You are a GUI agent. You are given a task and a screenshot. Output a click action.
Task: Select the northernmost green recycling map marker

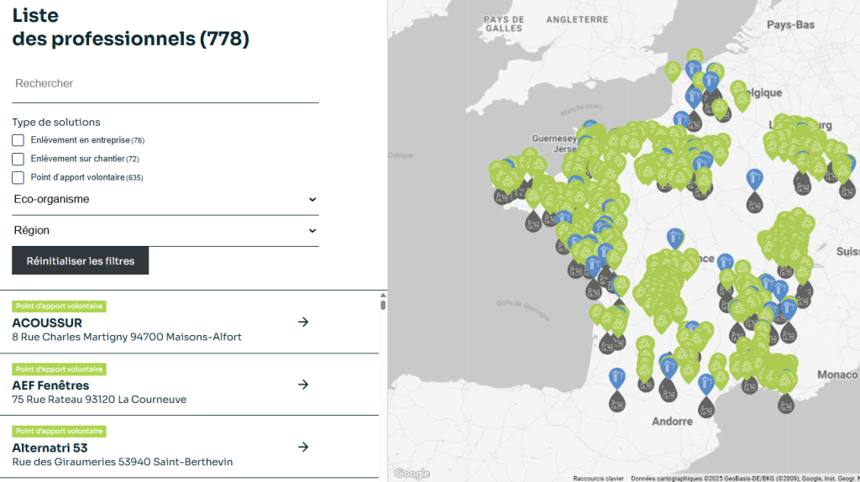694,56
